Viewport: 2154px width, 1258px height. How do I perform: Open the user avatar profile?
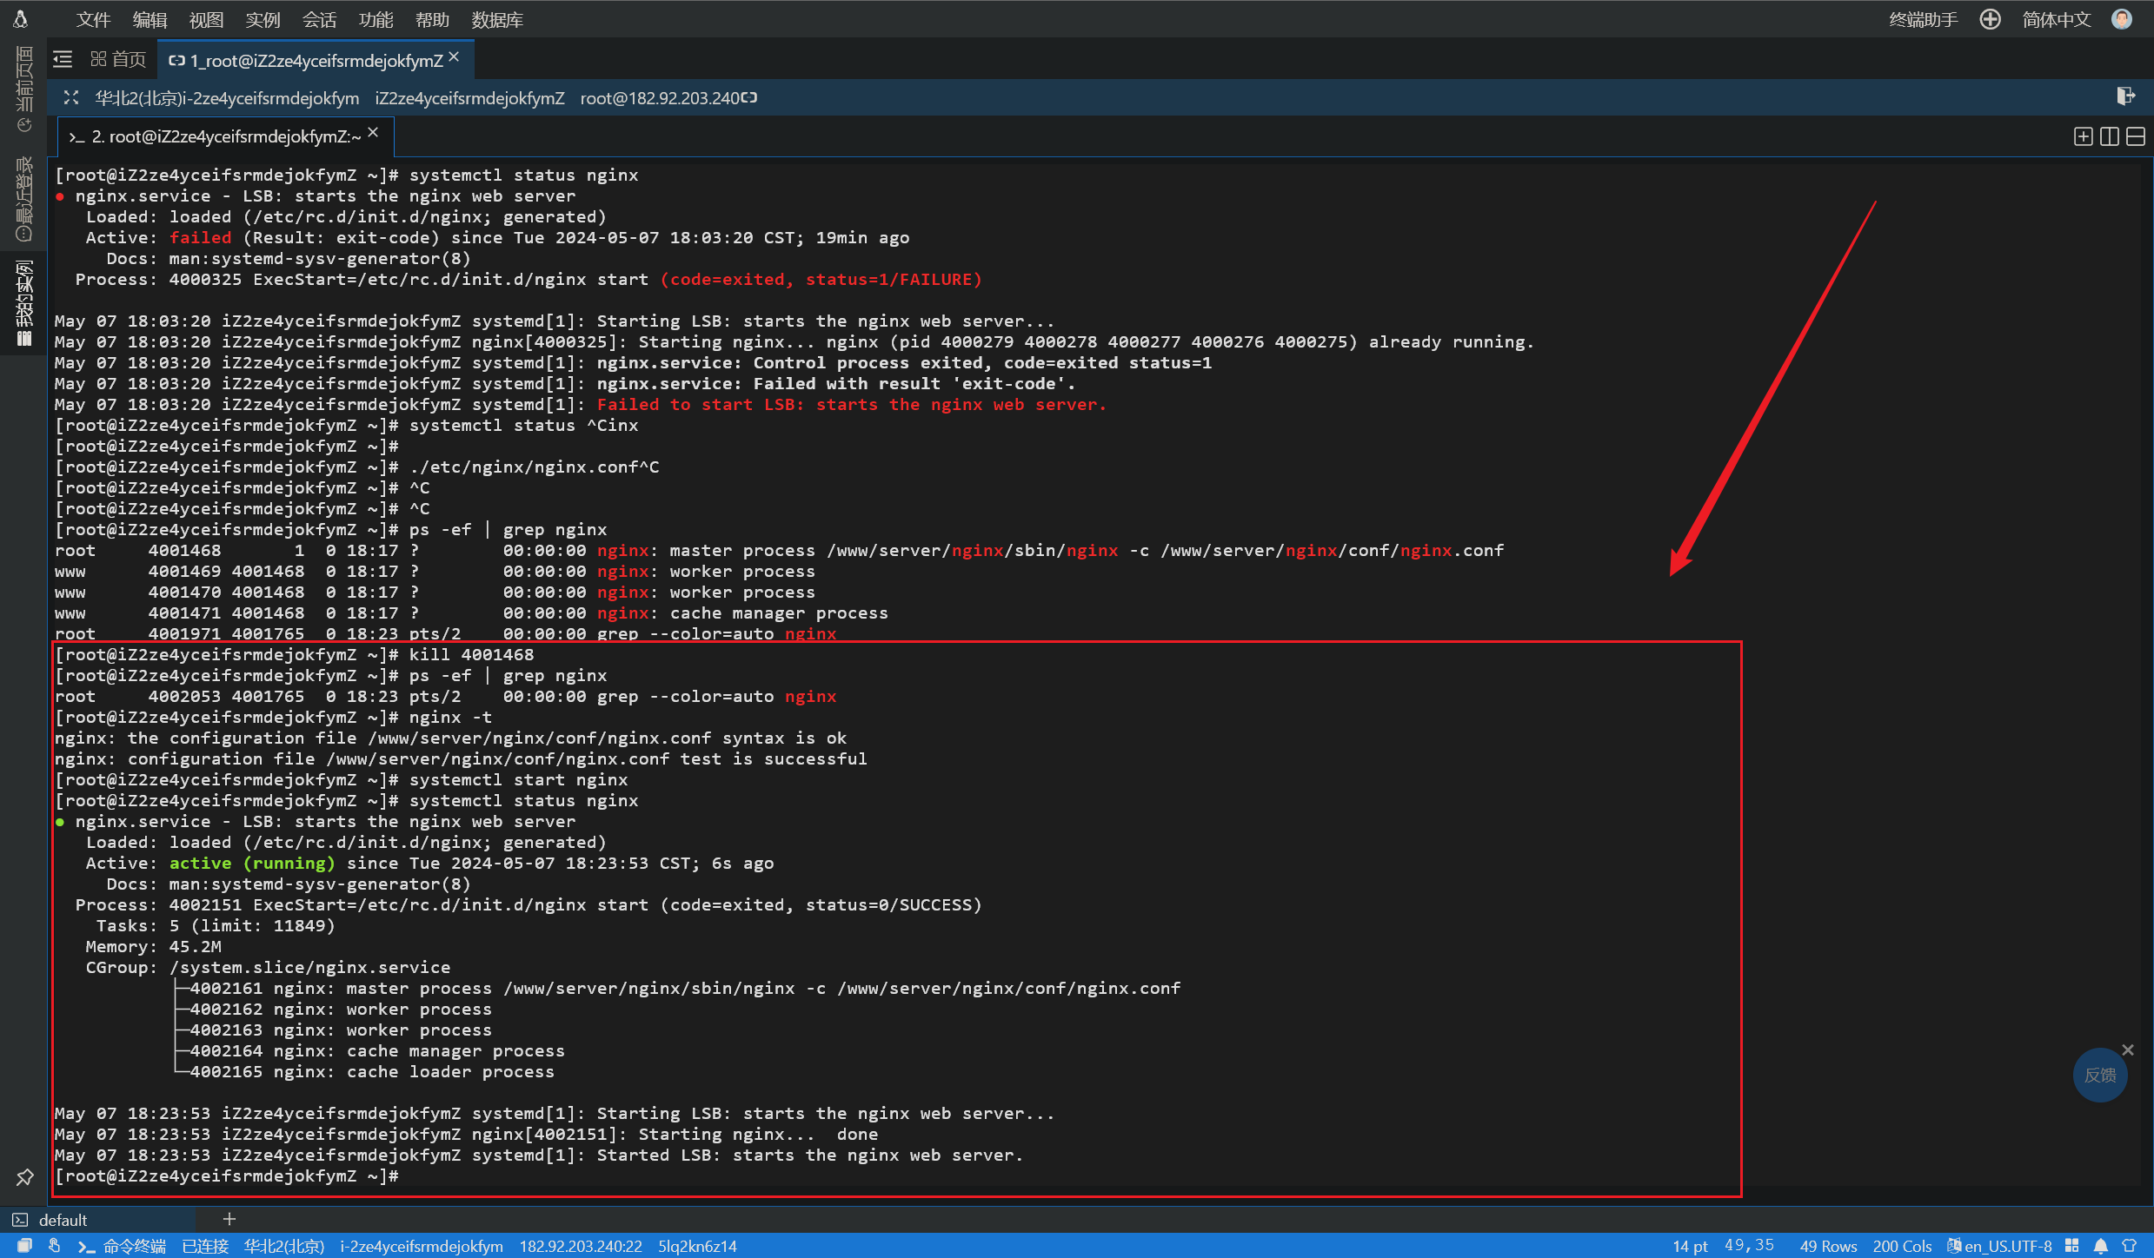[x=2122, y=19]
